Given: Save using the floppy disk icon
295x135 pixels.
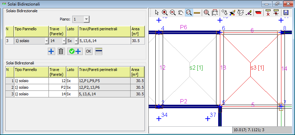Looking at the screenshot, I should coord(286,13).
